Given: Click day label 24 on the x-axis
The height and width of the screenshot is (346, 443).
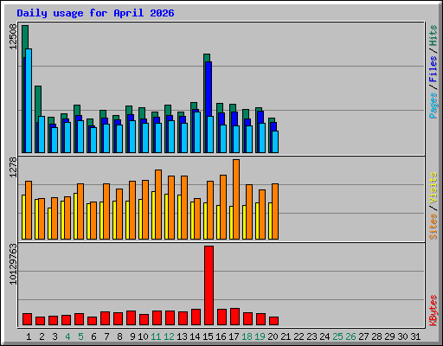Looking at the screenshot, I should (324, 336).
